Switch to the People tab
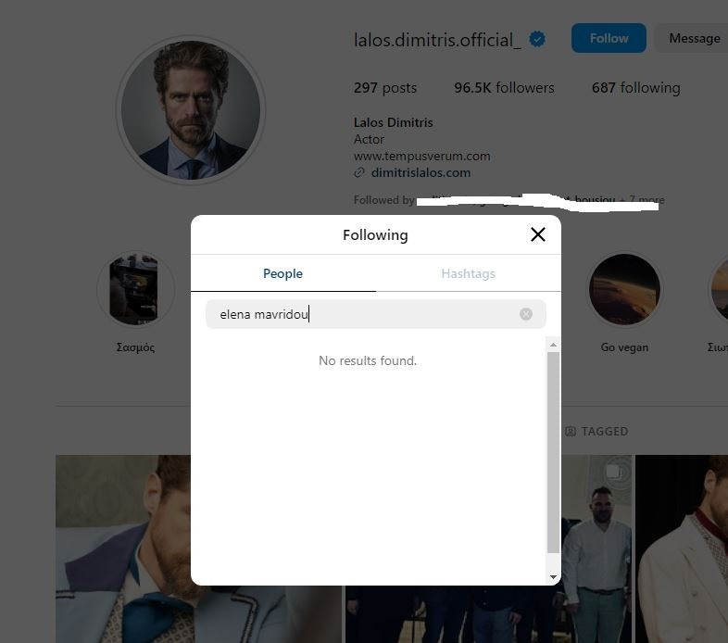Viewport: 728px width, 643px height. pos(282,273)
